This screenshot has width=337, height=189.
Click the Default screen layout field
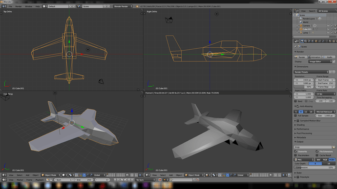click(58, 6)
